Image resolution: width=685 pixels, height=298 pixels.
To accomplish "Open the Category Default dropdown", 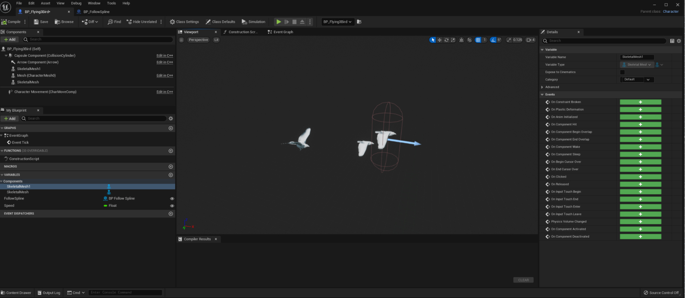I will 637,80.
